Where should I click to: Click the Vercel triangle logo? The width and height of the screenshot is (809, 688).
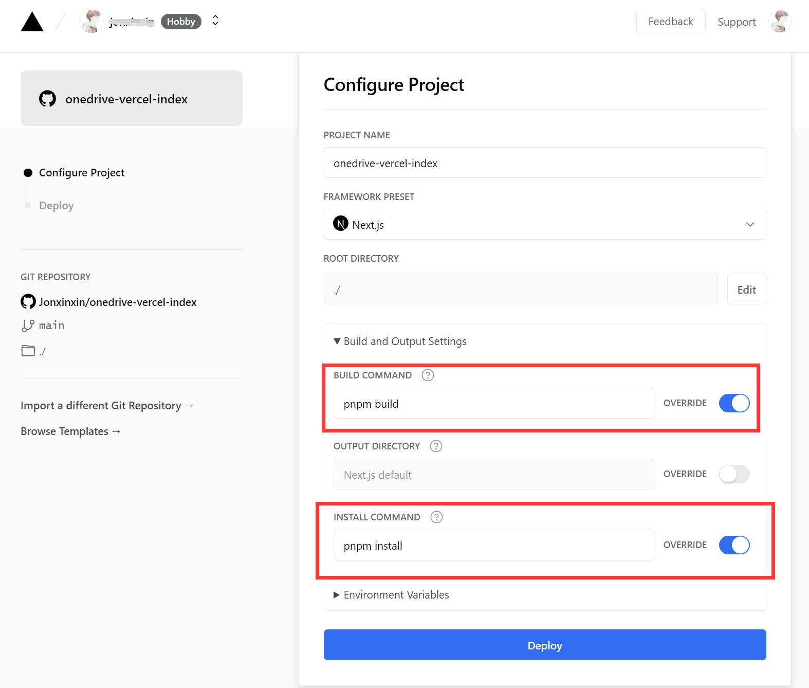tap(32, 22)
